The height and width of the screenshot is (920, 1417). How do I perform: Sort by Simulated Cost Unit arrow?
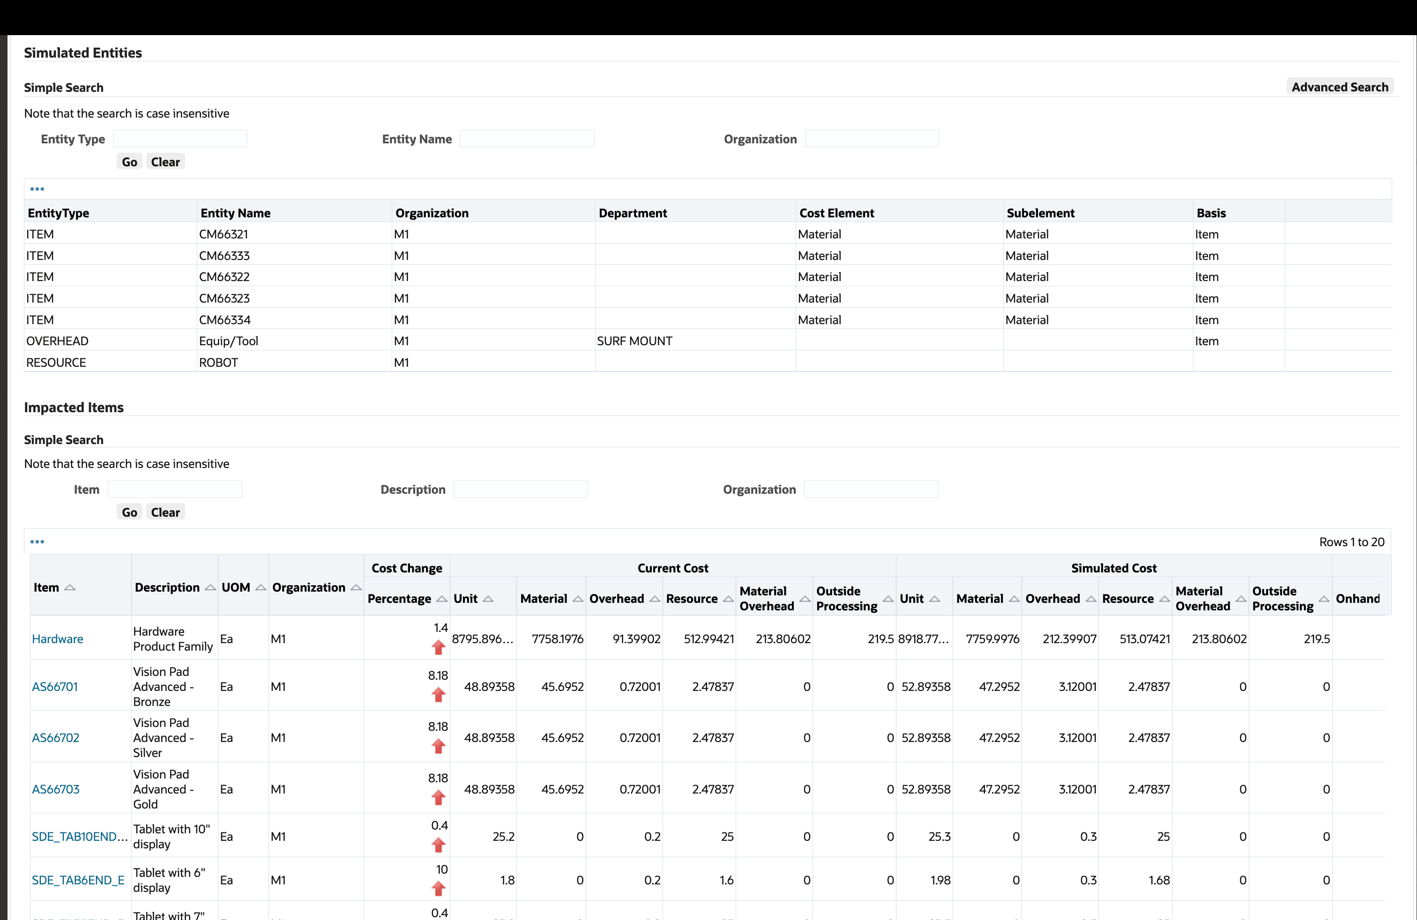[x=935, y=599]
